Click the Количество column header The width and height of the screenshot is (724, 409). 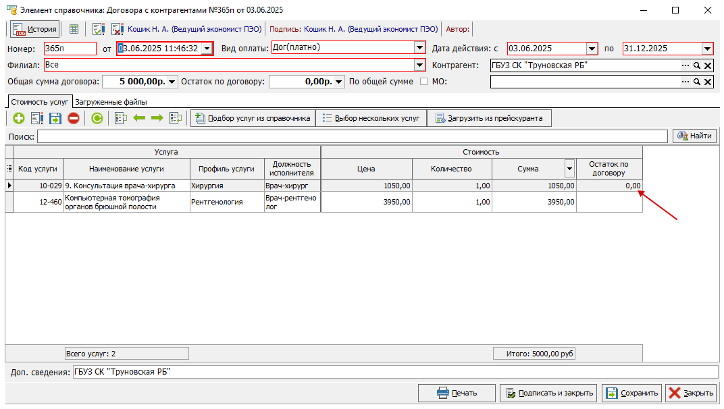click(x=452, y=169)
